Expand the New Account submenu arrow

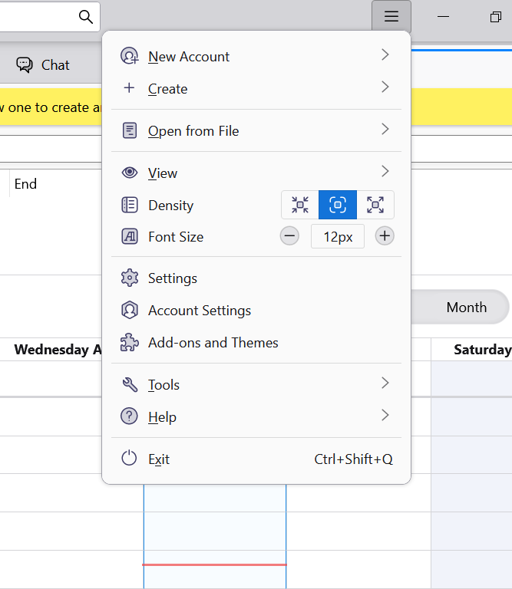(385, 55)
